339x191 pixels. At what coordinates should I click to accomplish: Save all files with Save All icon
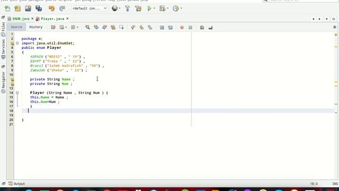click(39, 8)
